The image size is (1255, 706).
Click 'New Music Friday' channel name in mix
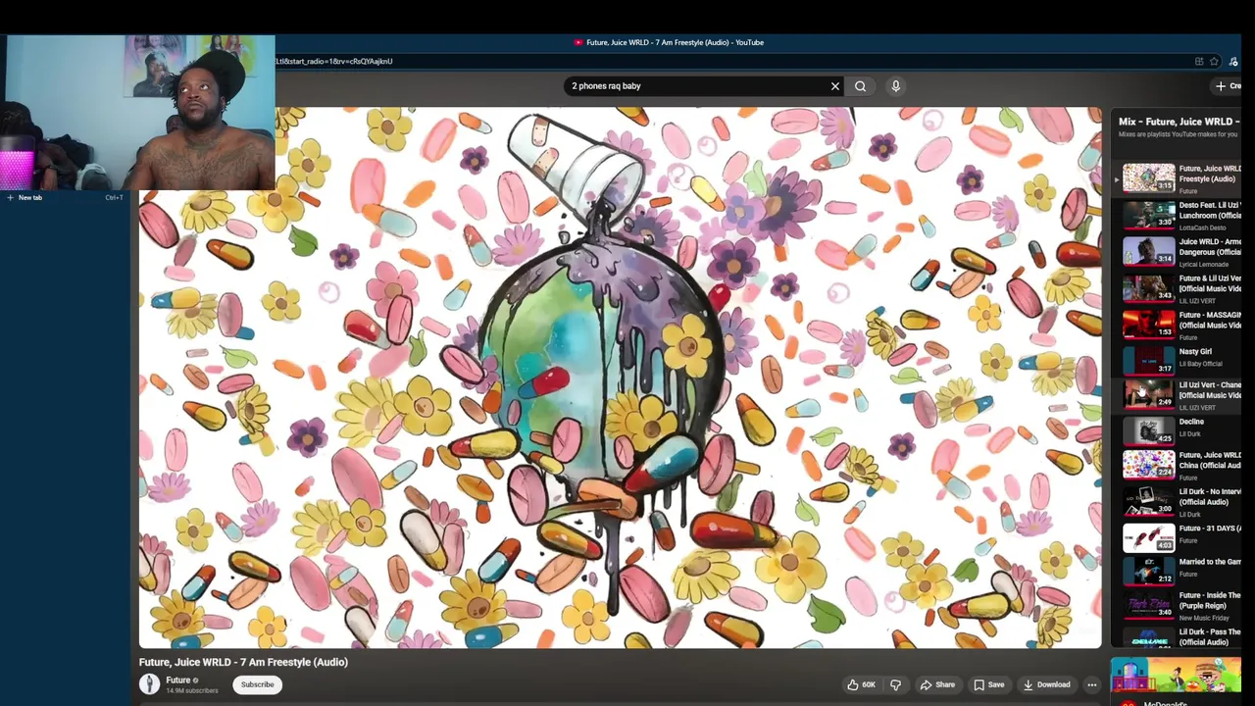click(x=1203, y=618)
